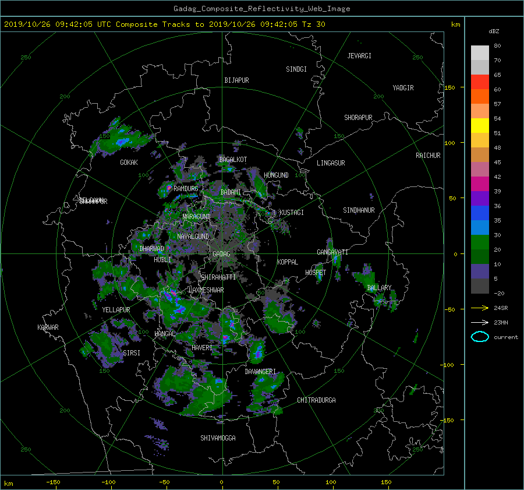Click the KOPPAL city label
Viewport: 524px width, 490px height.
coord(288,262)
